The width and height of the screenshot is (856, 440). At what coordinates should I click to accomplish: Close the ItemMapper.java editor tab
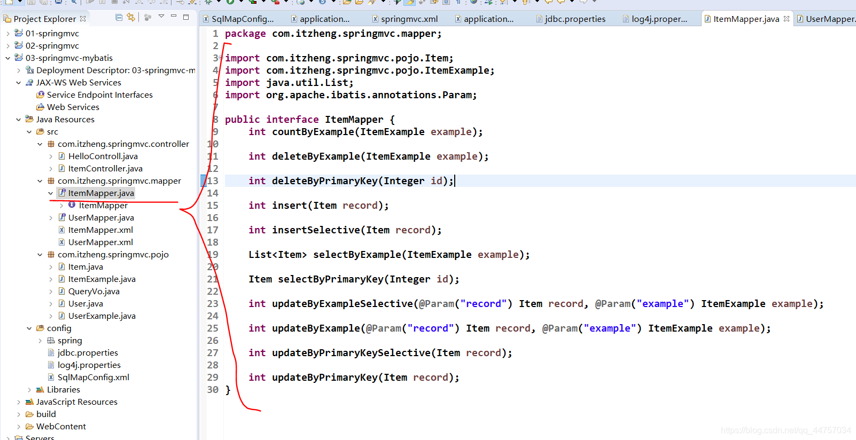(x=787, y=19)
